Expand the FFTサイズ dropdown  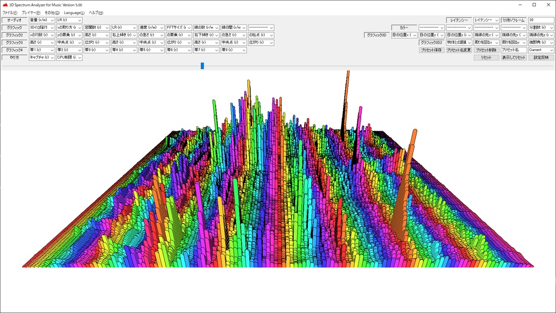[x=179, y=28]
